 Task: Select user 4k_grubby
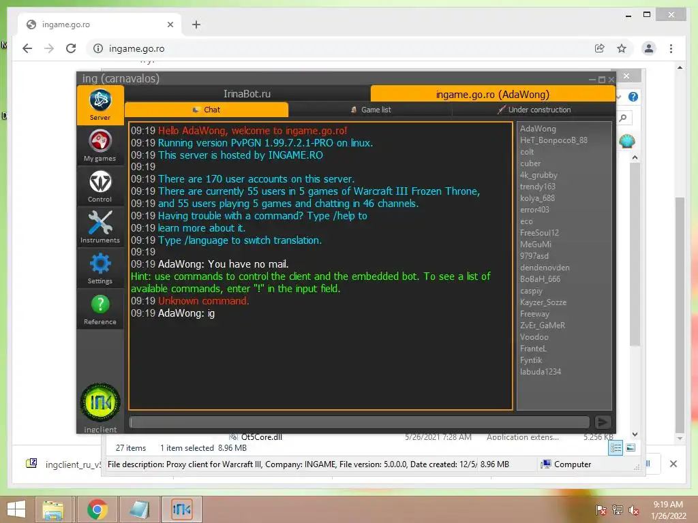(538, 175)
